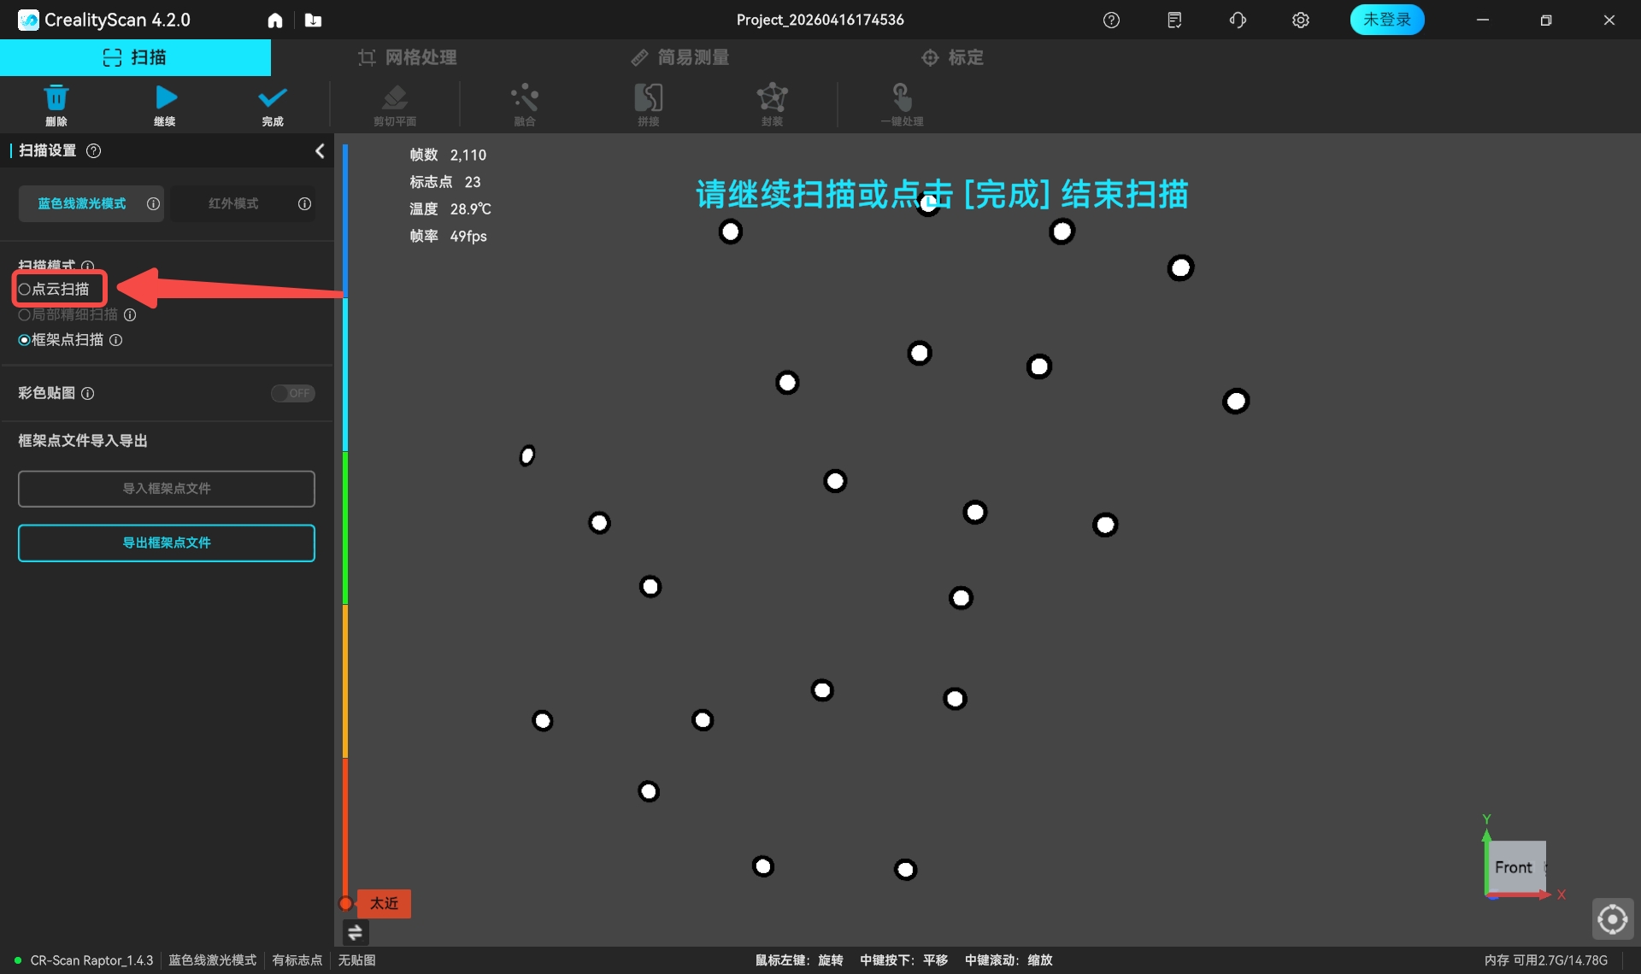Click the 未登录 login button
Screen dimensions: 1641x974
click(1386, 20)
